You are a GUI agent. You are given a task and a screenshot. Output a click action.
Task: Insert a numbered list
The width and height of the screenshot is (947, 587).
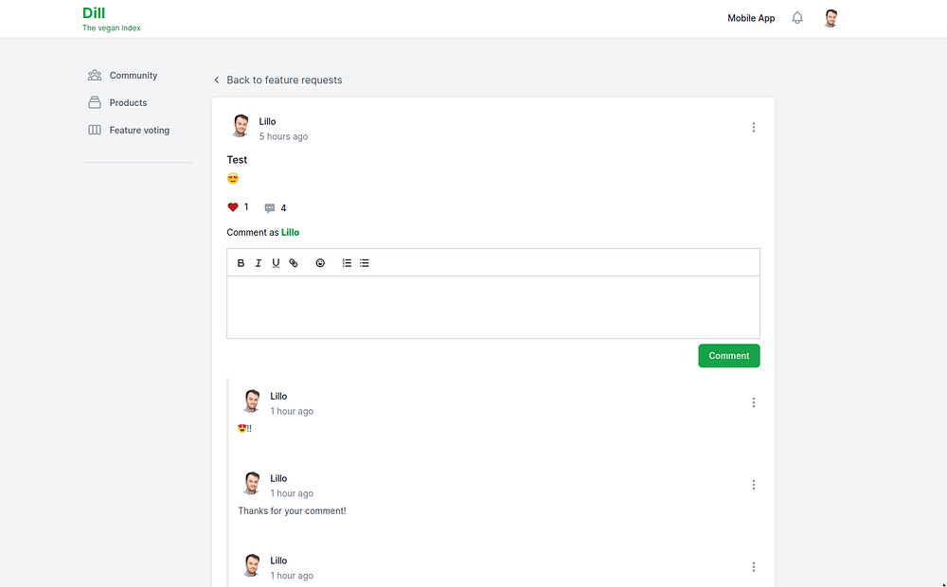(347, 262)
